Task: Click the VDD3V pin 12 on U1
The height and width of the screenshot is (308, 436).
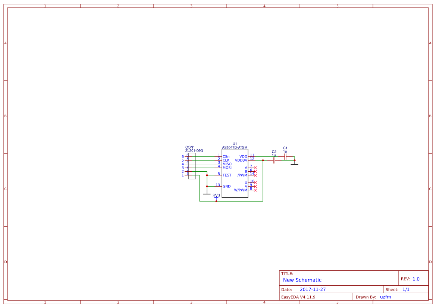Action: coord(253,160)
